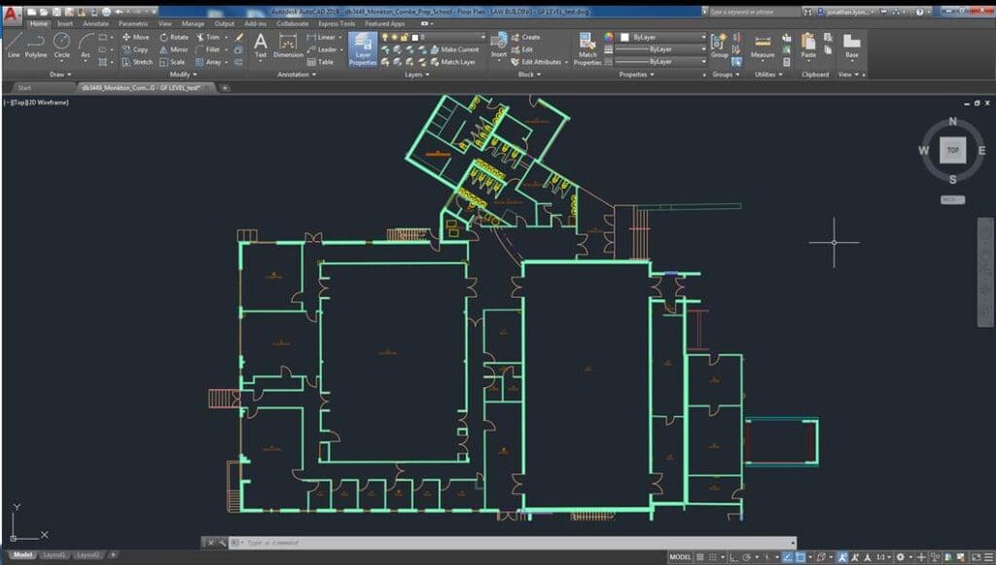This screenshot has width=996, height=565.
Task: Switch to the Annotate ribbon tab
Action: [95, 23]
